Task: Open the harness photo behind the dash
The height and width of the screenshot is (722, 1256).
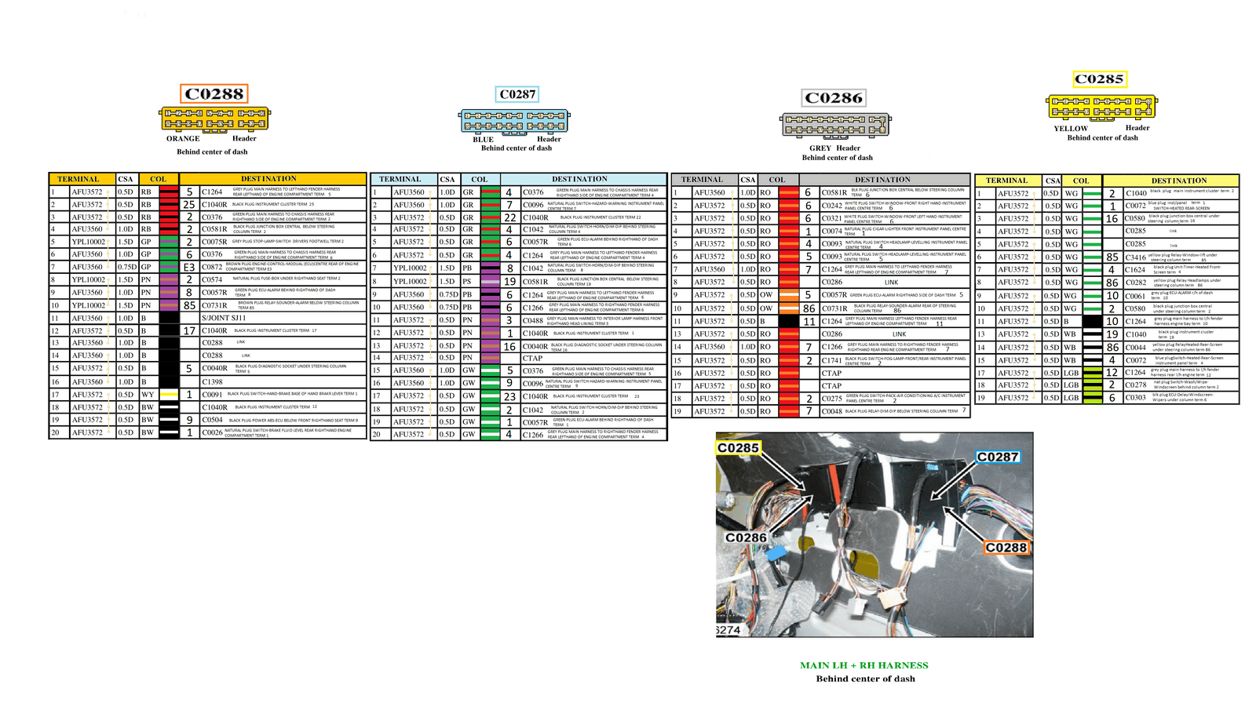Action: 874,534
